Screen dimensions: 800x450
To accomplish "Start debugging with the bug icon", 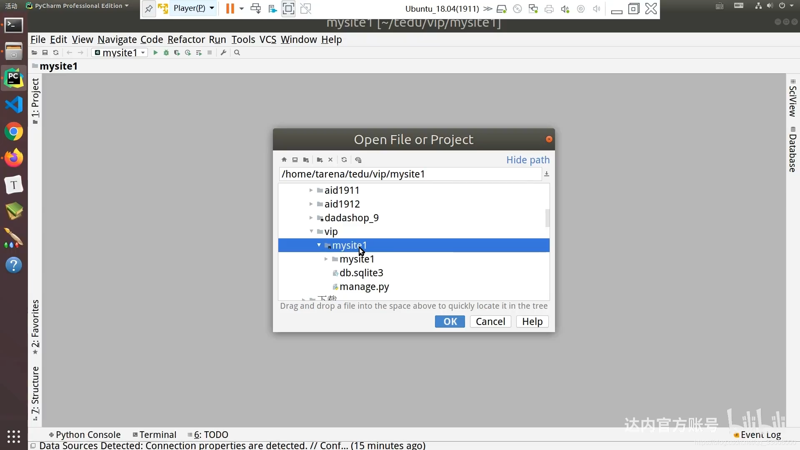I will click(166, 53).
